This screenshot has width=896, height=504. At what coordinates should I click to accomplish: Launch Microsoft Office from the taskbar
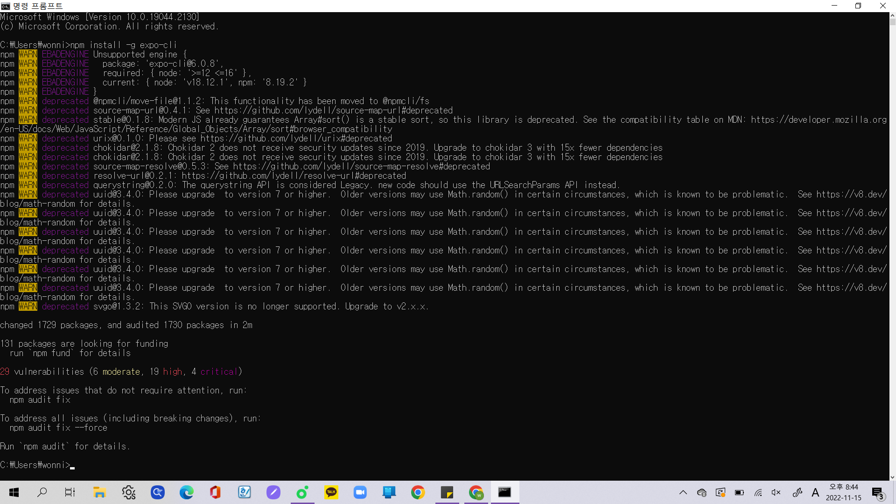(215, 492)
